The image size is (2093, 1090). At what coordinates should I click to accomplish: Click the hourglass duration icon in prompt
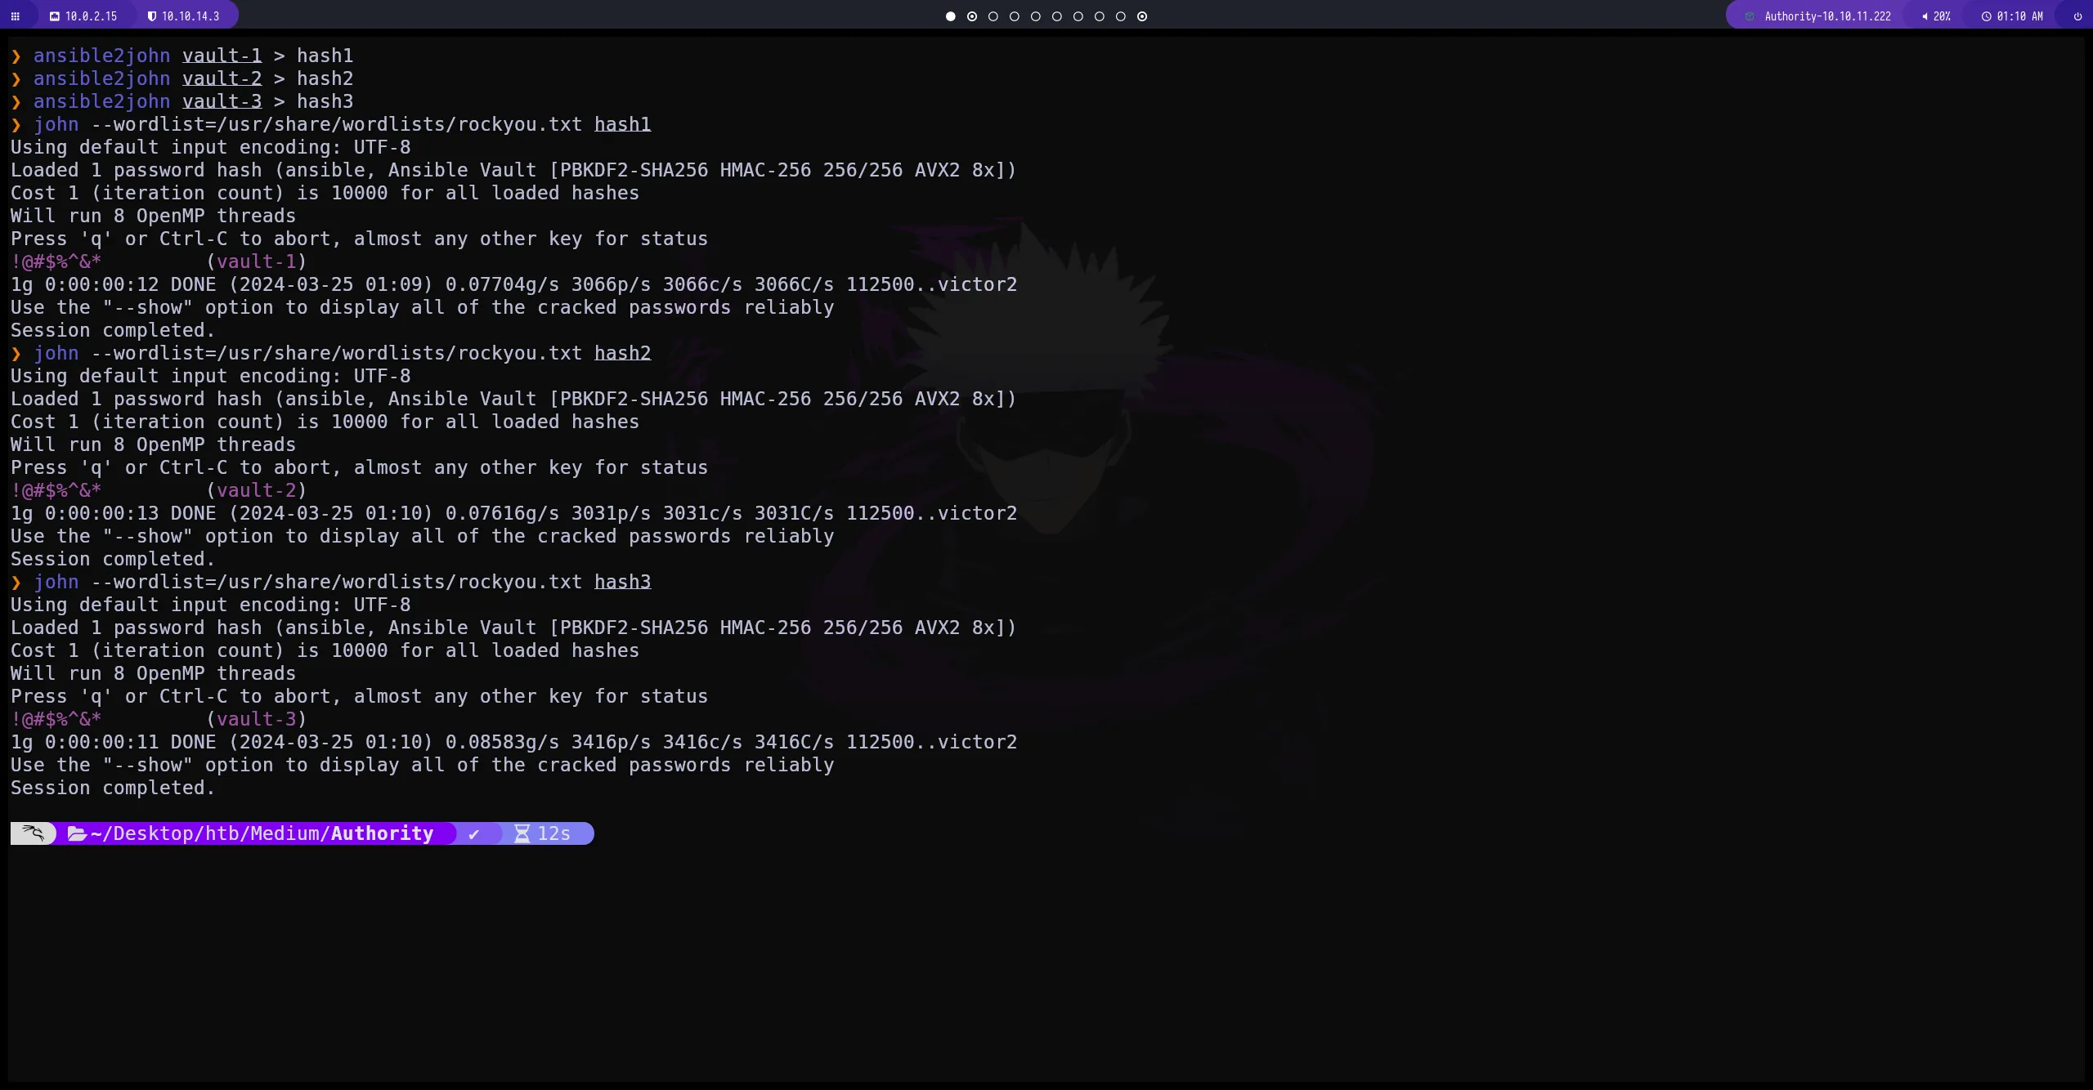tap(522, 833)
